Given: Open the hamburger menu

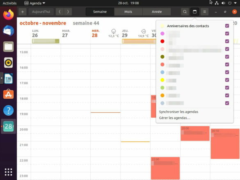Looking at the screenshot, I should point(204,12).
